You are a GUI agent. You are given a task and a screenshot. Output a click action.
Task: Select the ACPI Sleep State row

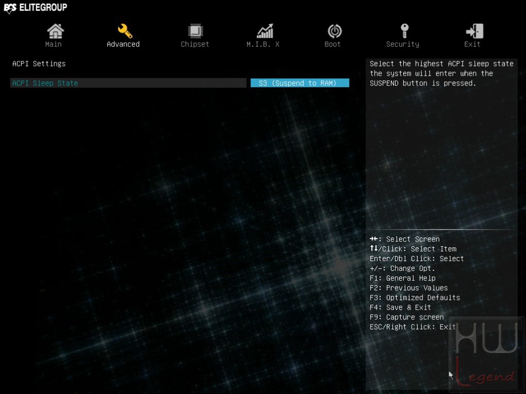pyautogui.click(x=128, y=83)
